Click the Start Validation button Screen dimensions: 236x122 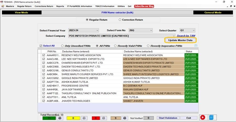(168, 118)
